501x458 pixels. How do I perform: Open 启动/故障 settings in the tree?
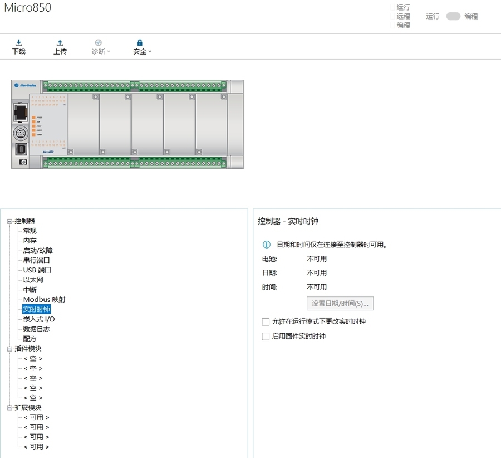[x=38, y=250]
